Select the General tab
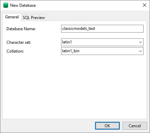The width and height of the screenshot is (150, 133). [12, 17]
